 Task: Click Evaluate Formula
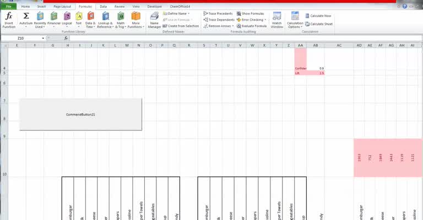pos(251,26)
